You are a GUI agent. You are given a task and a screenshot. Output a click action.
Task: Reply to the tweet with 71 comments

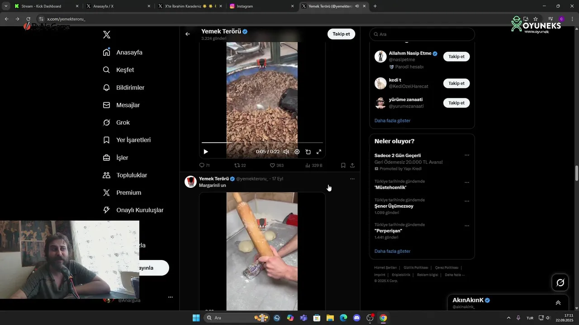point(204,166)
